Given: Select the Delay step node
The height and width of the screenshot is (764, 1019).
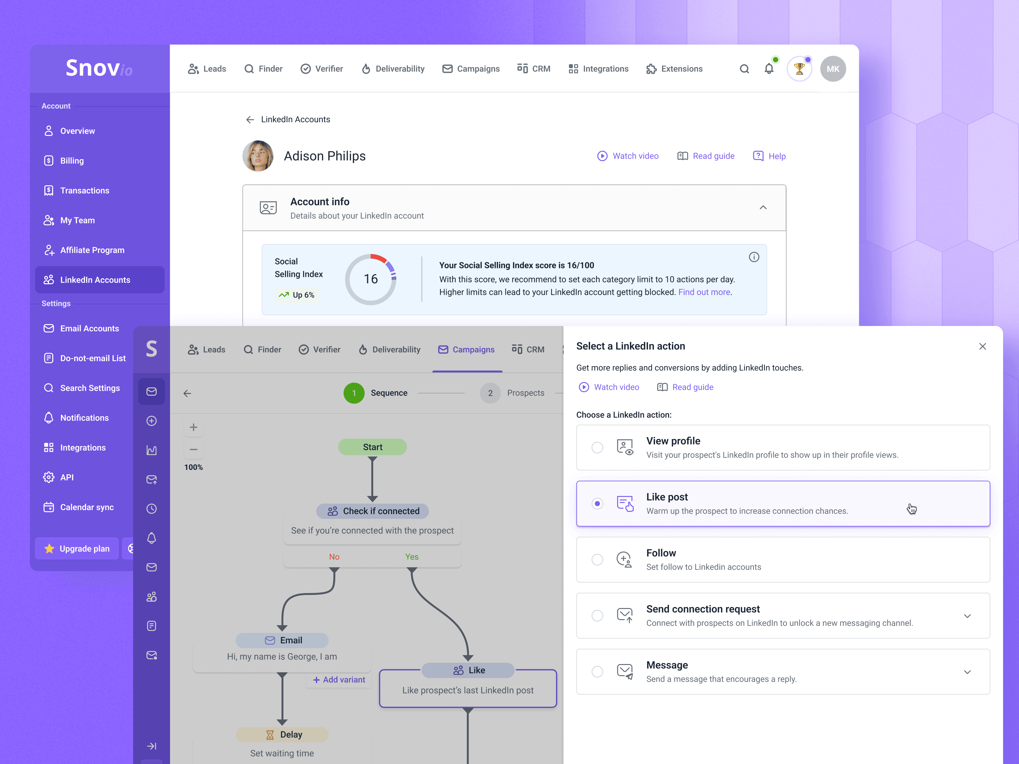Looking at the screenshot, I should pyautogui.click(x=282, y=735).
